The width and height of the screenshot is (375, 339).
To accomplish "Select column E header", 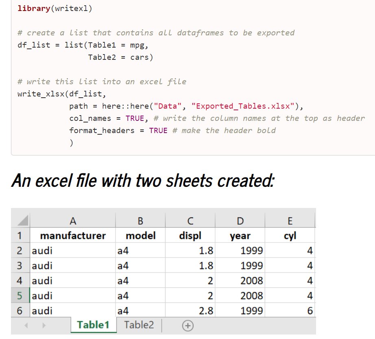I will click(x=290, y=221).
